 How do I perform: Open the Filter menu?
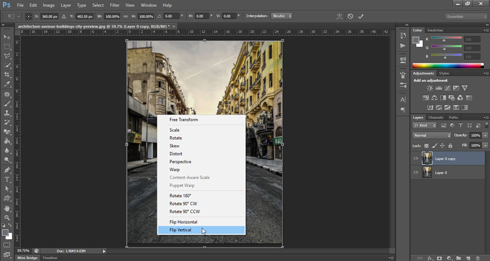[x=115, y=5]
